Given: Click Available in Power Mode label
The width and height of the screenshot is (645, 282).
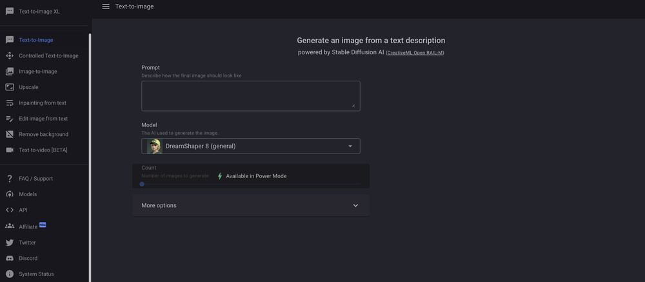Looking at the screenshot, I should point(256,176).
